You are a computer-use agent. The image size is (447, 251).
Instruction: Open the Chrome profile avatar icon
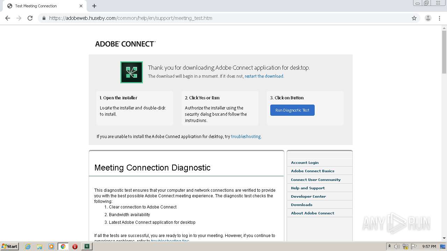click(x=428, y=18)
